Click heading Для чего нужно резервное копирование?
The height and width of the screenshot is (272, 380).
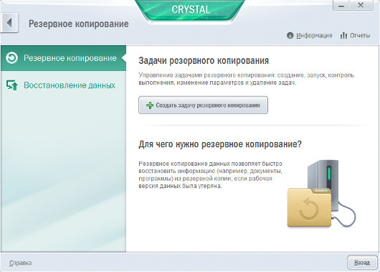coord(220,144)
